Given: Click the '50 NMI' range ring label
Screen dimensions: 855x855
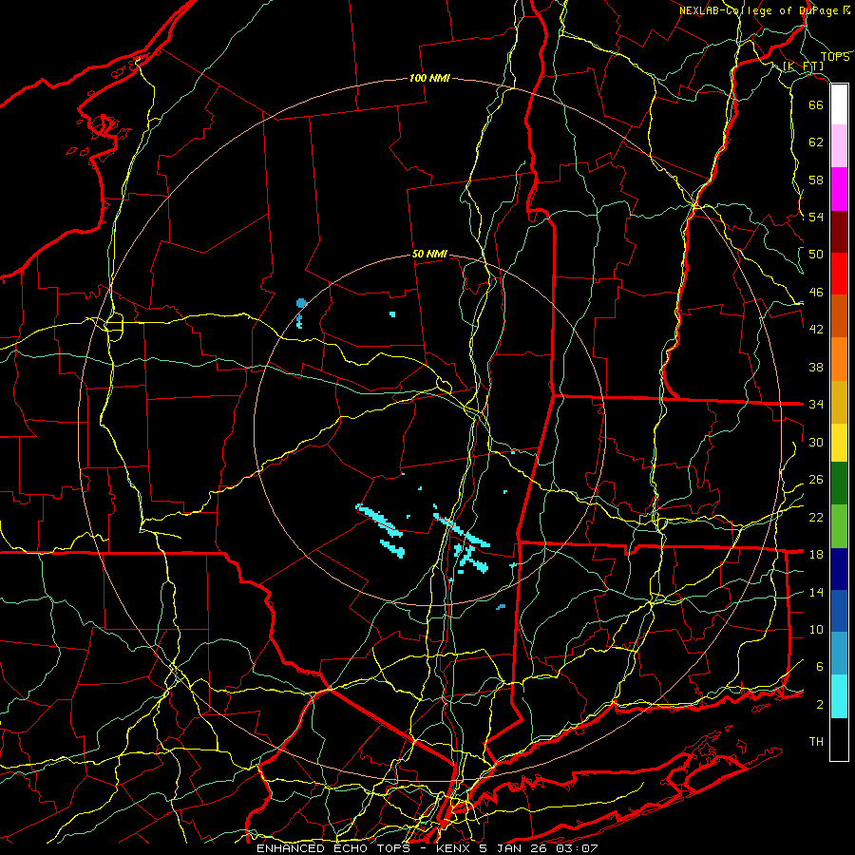Looking at the screenshot, I should (429, 254).
